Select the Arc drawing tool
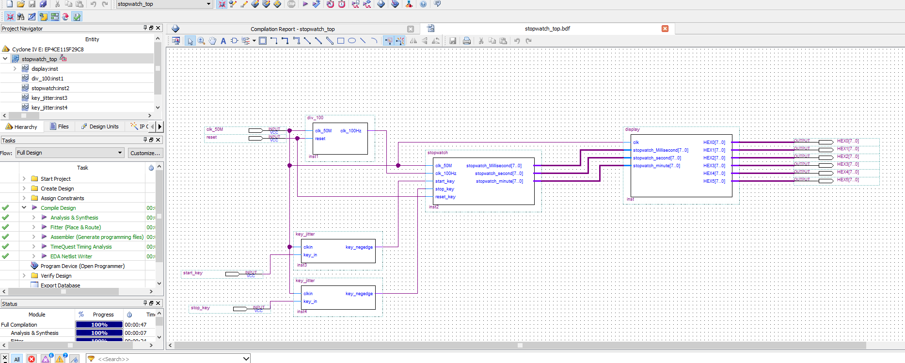Screen dimensions: 905x363 coord(374,41)
